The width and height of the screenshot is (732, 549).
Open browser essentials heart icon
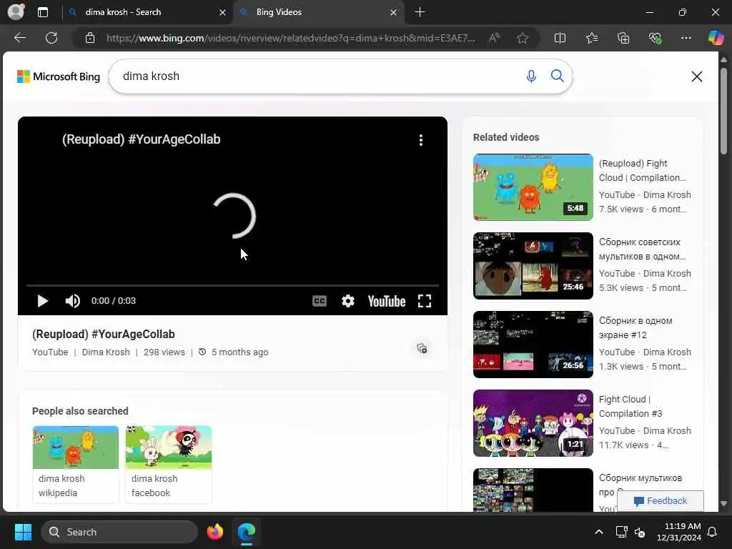click(655, 38)
